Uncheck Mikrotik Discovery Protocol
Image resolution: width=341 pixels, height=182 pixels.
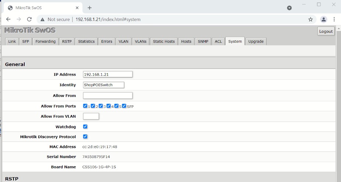click(85, 137)
